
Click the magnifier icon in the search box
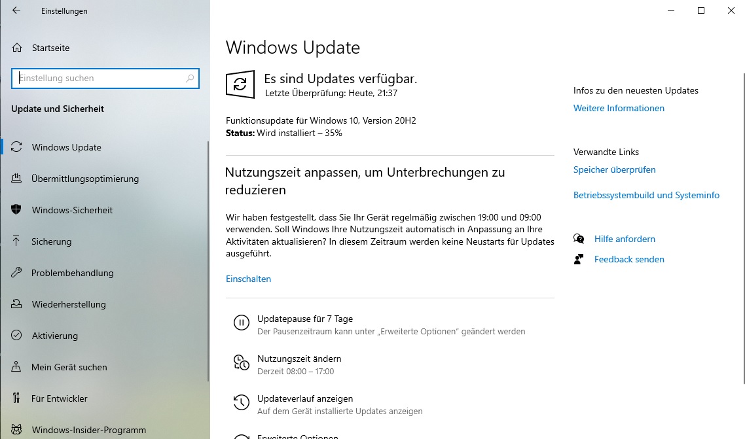tap(190, 79)
